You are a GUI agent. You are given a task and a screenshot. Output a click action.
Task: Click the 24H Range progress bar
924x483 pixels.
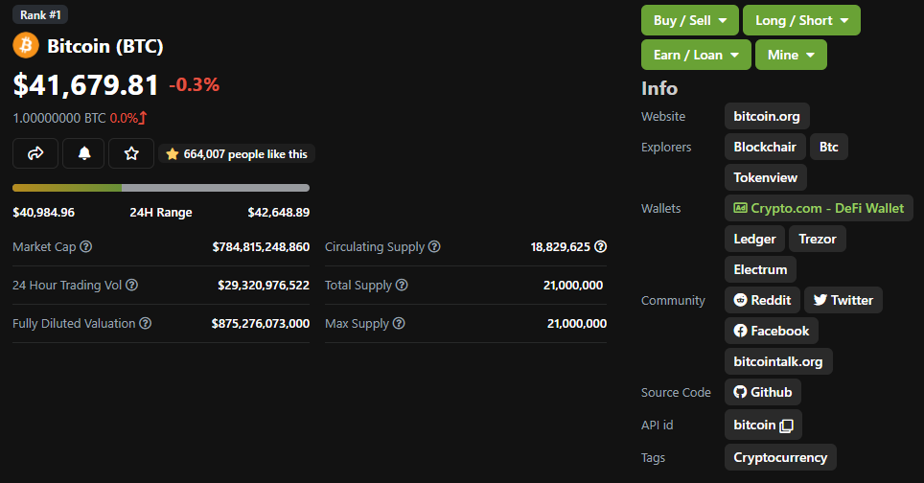click(x=161, y=188)
